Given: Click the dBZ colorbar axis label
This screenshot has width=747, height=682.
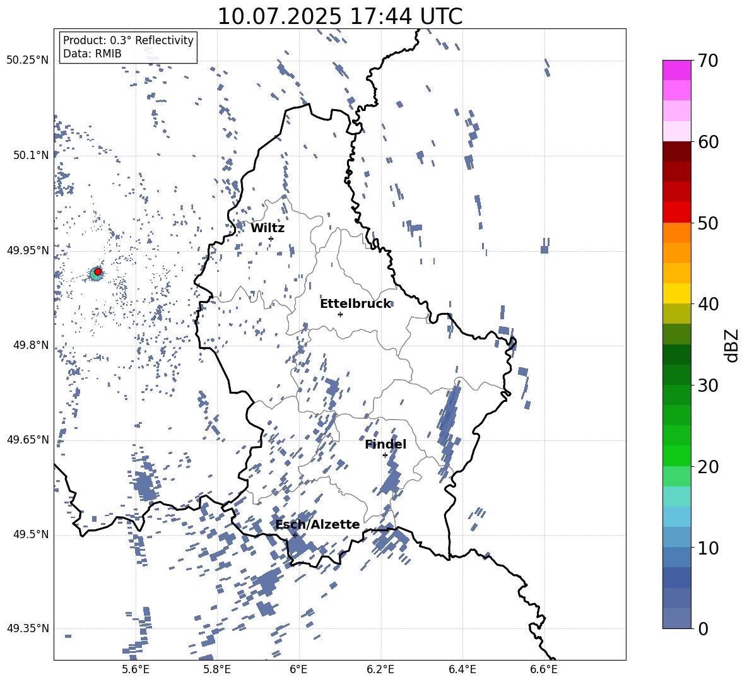Looking at the screenshot, I should (732, 345).
